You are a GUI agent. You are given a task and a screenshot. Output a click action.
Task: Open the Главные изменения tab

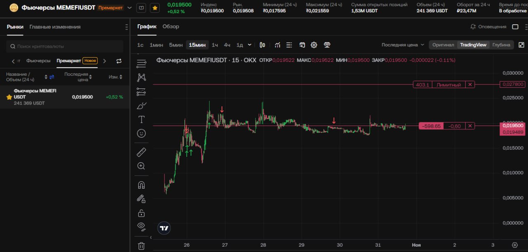pyautogui.click(x=55, y=27)
